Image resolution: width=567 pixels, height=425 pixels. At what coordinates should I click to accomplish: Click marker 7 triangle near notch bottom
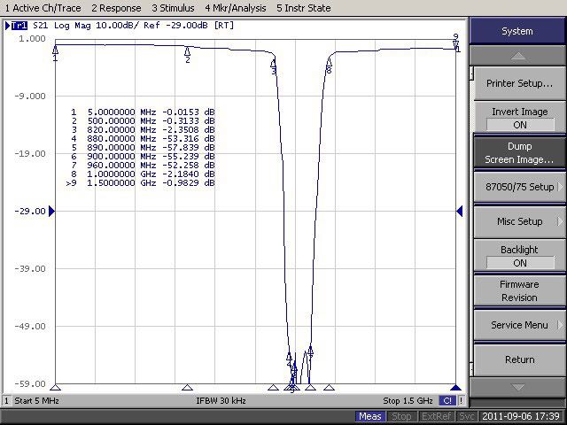310,351
